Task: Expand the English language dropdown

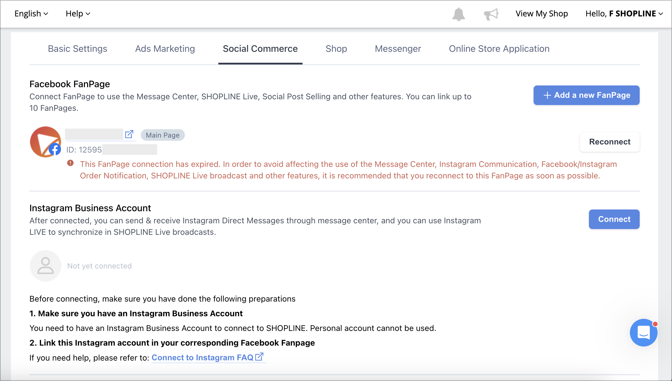Action: pyautogui.click(x=31, y=14)
